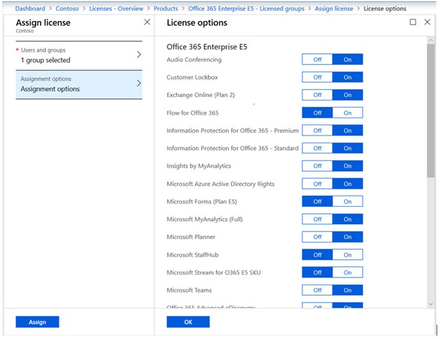Viewport: 440px width, 339px height.
Task: Open Contoso breadcrumb link
Action: (67, 8)
